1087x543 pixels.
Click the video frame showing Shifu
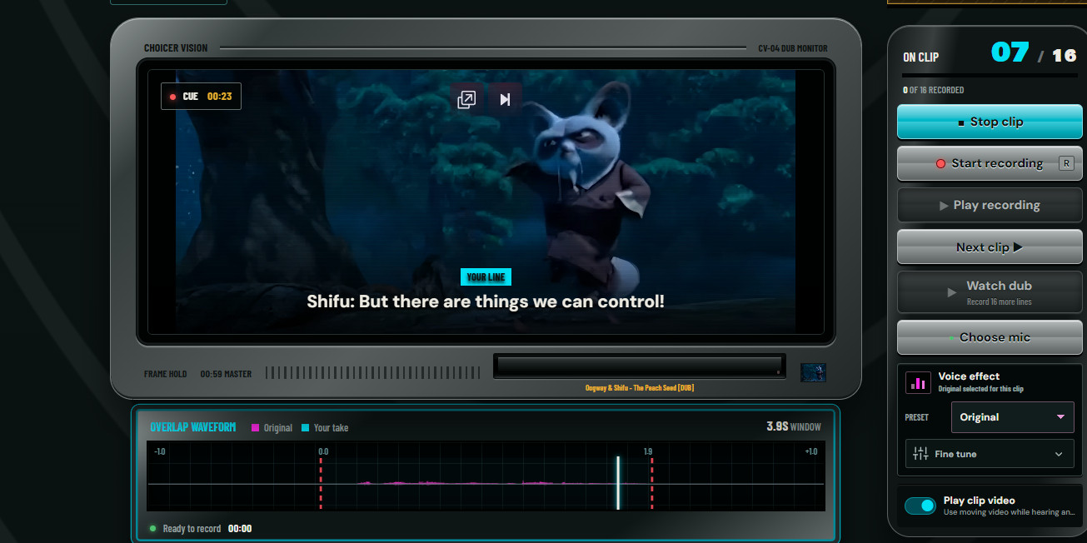pyautogui.click(x=486, y=201)
